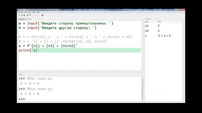Screen dimensions: 202x113
Task: Select the Variables panel tab
Action: [148, 19]
